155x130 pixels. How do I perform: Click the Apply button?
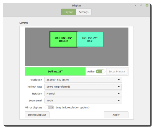tap(116, 115)
